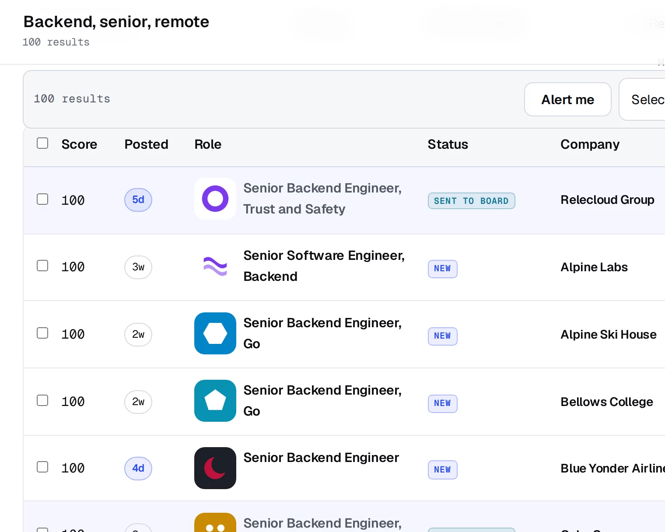Click the Backend, senior, remote heading
The image size is (665, 532).
[x=116, y=22]
